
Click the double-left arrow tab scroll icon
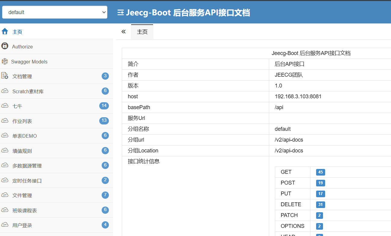tap(124, 32)
